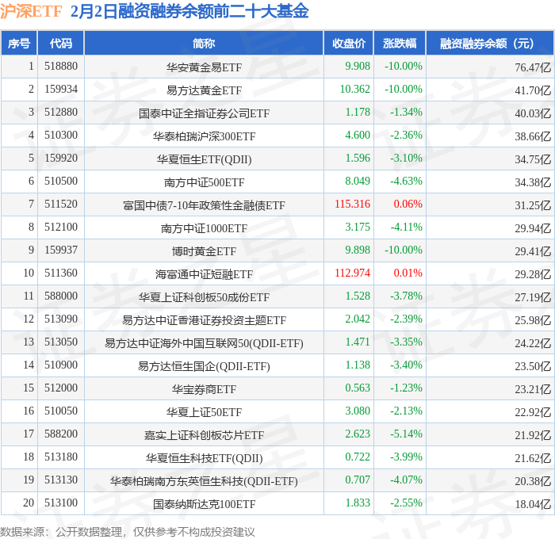The image size is (555, 539).
Task: Click balance value 76.47亿
Action: click(x=533, y=67)
